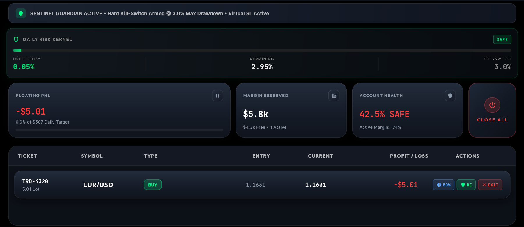The image size is (524, 227).
Task: Click the SAFE status badge
Action: pos(502,40)
